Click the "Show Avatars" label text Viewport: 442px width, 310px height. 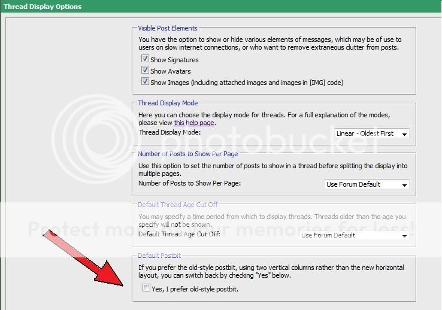(x=171, y=71)
